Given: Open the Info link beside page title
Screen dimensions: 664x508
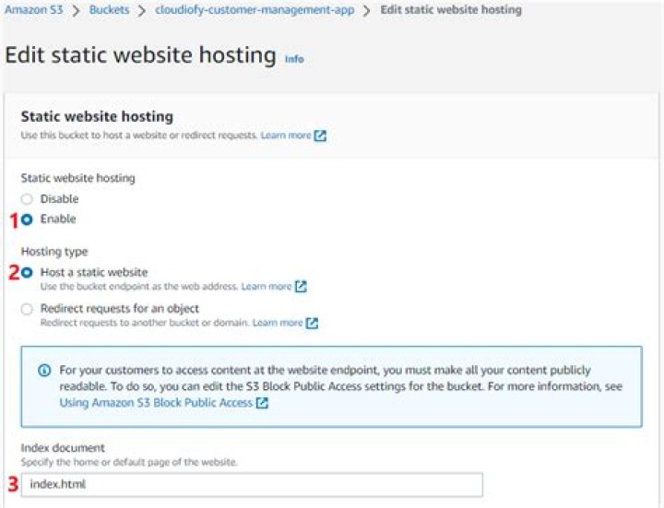Looking at the screenshot, I should tap(293, 59).
